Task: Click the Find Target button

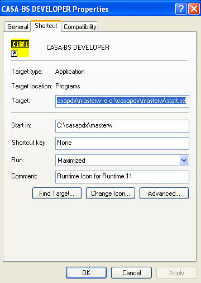Action: [x=57, y=194]
